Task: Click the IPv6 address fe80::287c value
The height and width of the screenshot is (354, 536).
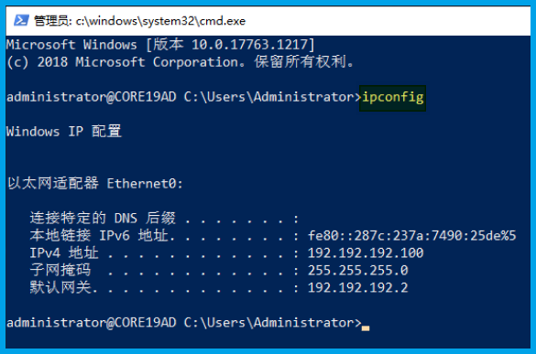Action: (x=412, y=236)
